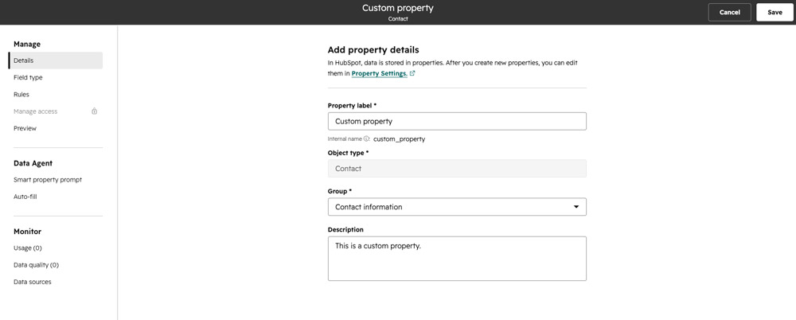This screenshot has width=796, height=320.
Task: Click the info icon next to Internal name
Action: 366,139
